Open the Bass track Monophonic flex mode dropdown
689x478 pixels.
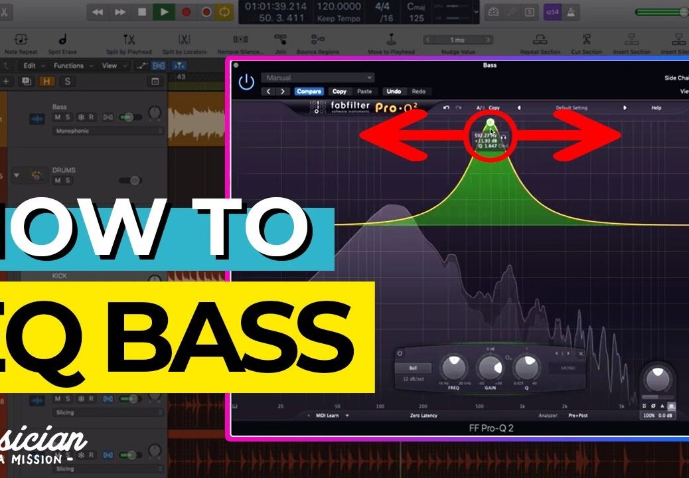(x=108, y=131)
